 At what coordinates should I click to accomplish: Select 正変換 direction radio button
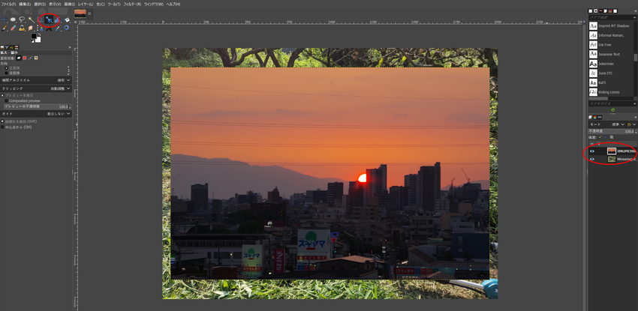coord(7,68)
